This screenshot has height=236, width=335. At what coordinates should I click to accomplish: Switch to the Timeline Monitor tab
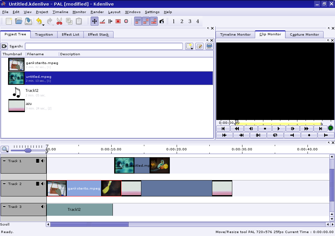[235, 35]
